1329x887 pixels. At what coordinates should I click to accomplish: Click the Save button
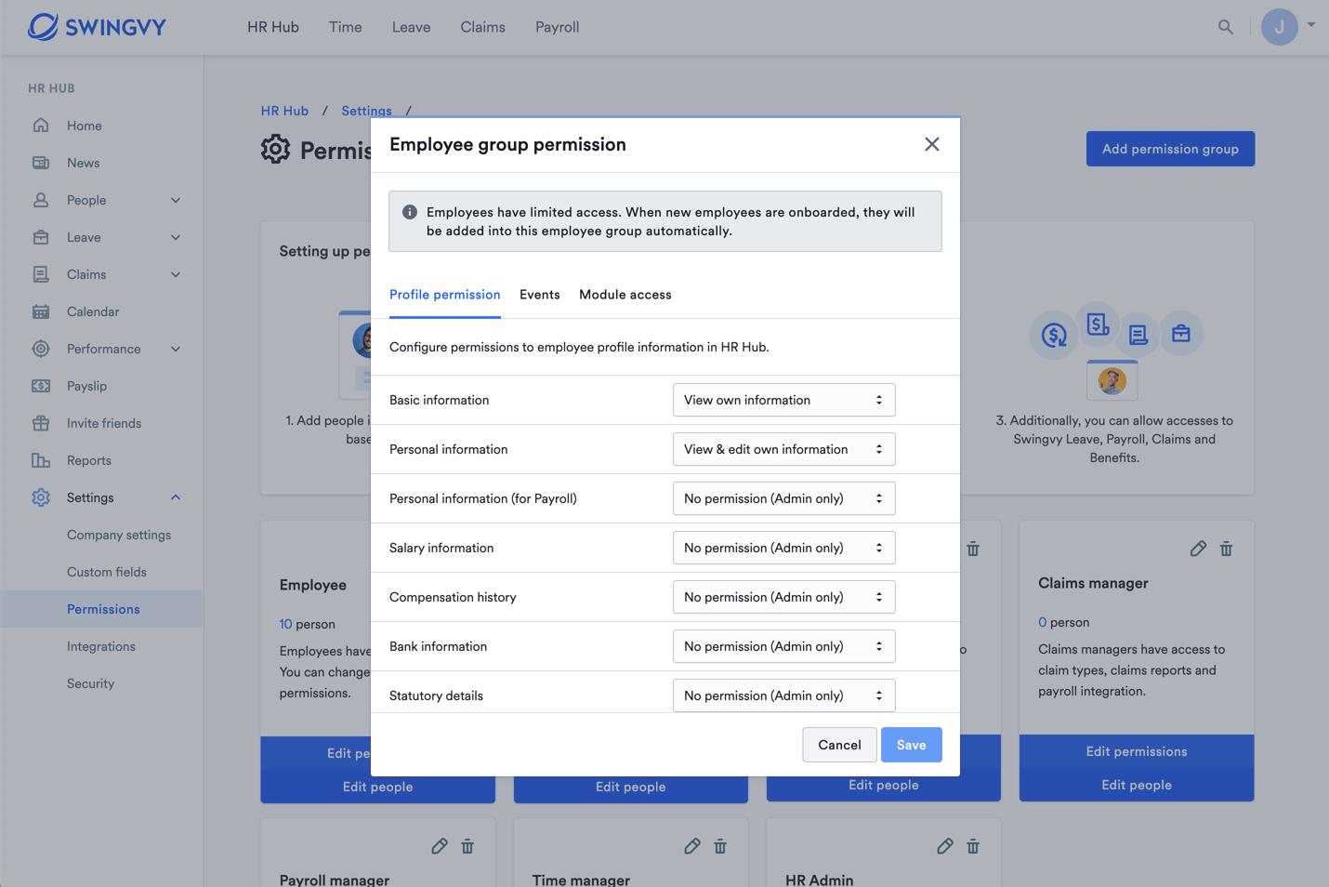(912, 745)
